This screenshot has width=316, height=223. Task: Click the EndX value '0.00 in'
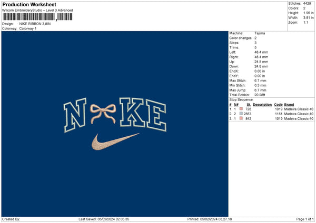click(260, 71)
